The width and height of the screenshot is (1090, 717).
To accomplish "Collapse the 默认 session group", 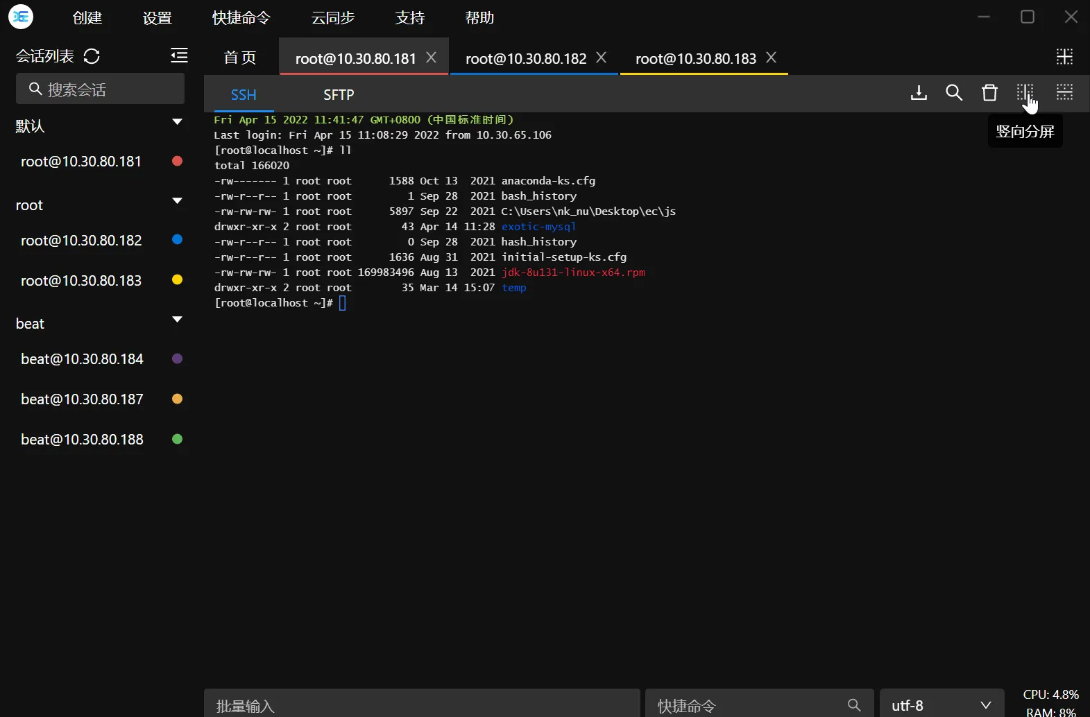I will pos(177,122).
